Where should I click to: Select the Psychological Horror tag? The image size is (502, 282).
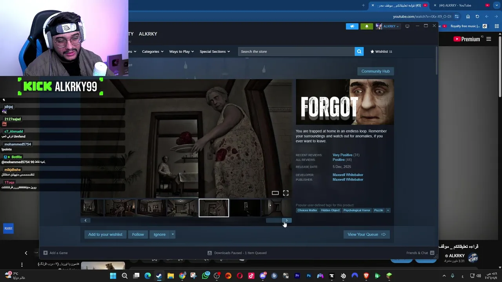coord(356,210)
